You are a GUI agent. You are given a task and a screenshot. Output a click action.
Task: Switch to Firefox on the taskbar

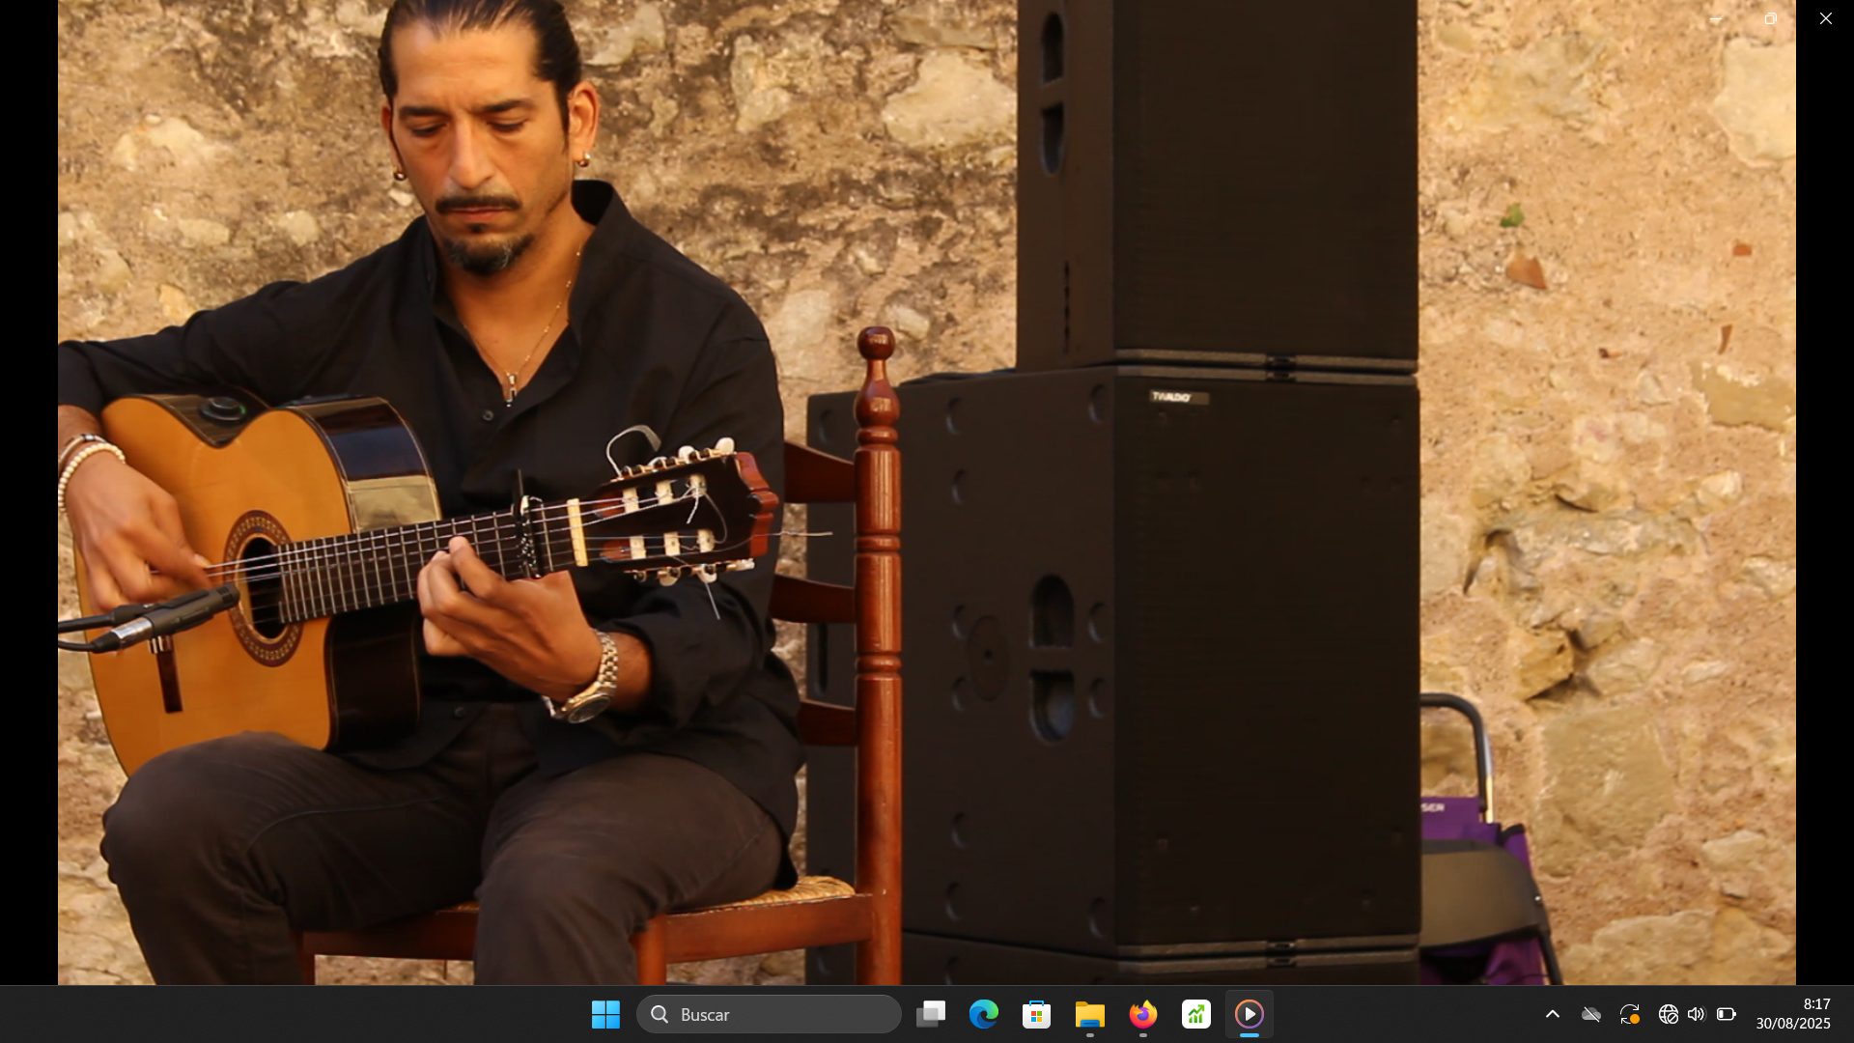tap(1143, 1014)
